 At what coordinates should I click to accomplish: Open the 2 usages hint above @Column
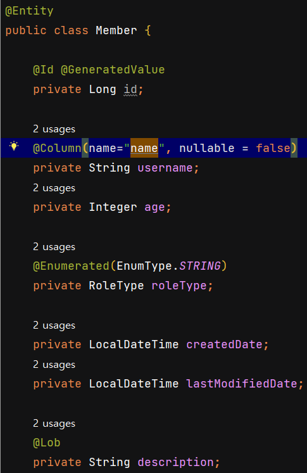(x=54, y=129)
